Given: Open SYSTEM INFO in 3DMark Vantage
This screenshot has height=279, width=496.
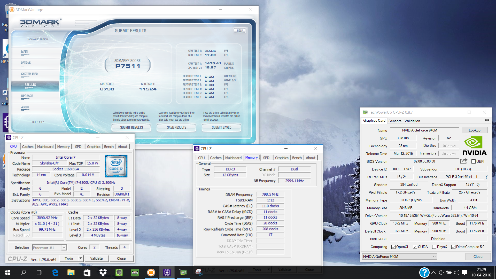Looking at the screenshot, I should tap(29, 74).
